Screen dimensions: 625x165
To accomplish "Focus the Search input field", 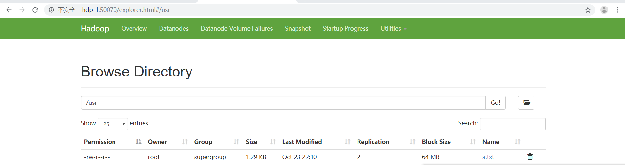I will (x=513, y=124).
